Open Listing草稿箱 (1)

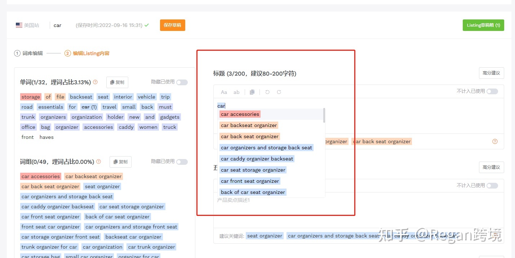(483, 25)
